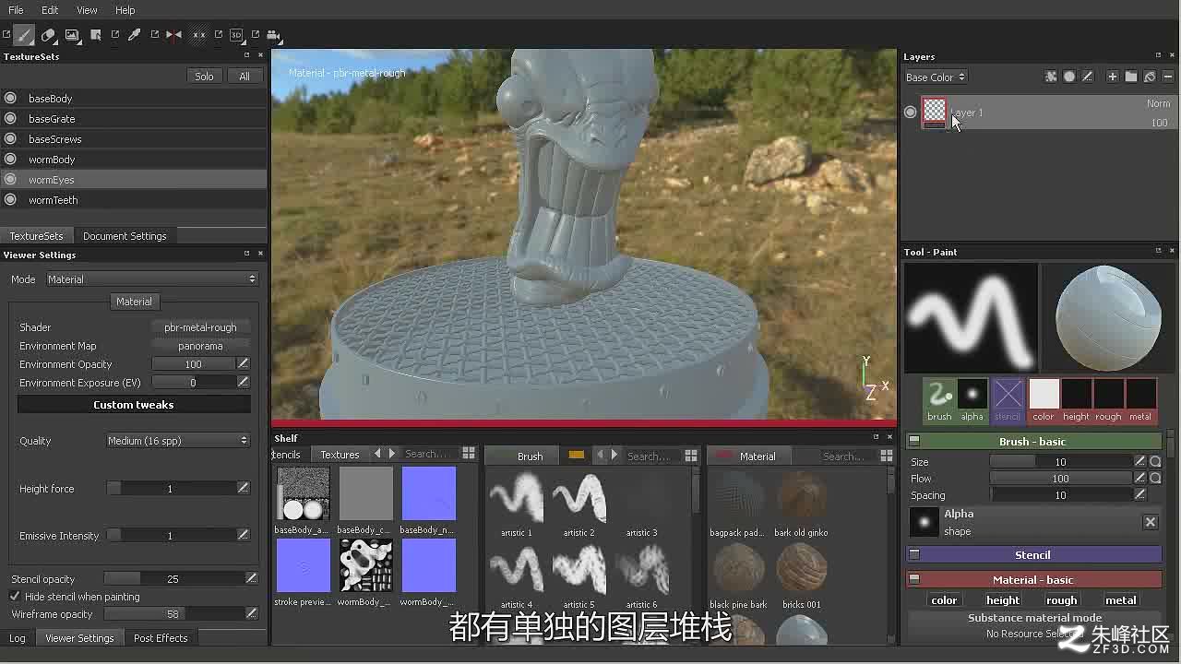Toggle the metal channel button in Material
Viewport: 1181px width, 664px height.
tap(1120, 600)
